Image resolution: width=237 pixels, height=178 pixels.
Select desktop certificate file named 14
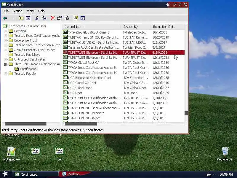pos(59,153)
